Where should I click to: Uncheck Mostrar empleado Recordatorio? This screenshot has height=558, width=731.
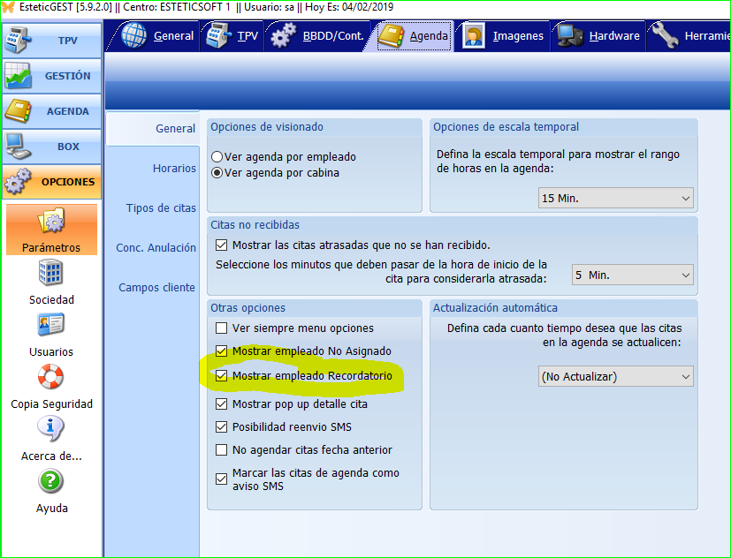pos(222,376)
